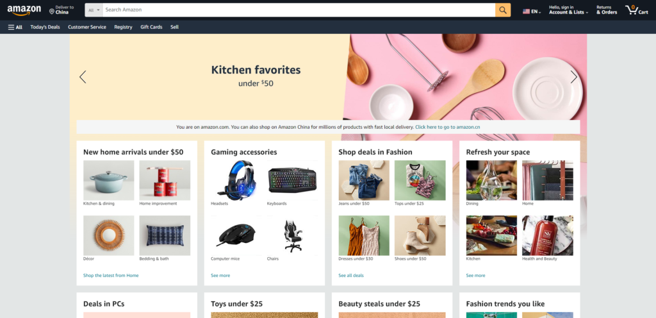Select the US flag language icon
The width and height of the screenshot is (656, 318).
[527, 12]
